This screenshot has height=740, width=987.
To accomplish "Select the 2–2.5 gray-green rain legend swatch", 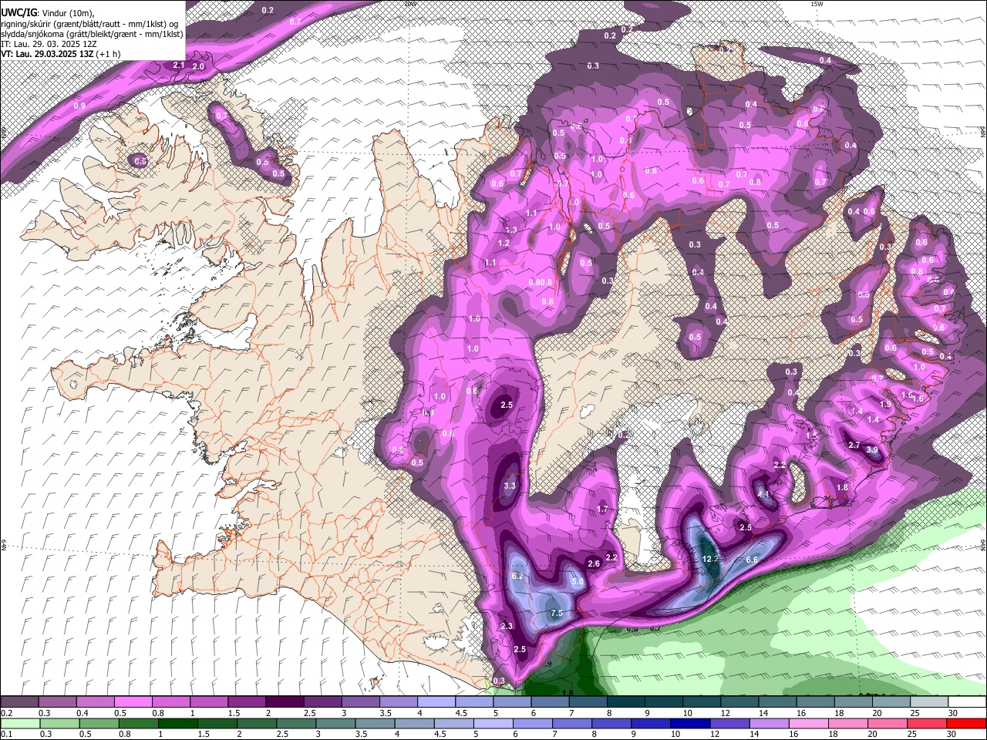I will click(257, 723).
